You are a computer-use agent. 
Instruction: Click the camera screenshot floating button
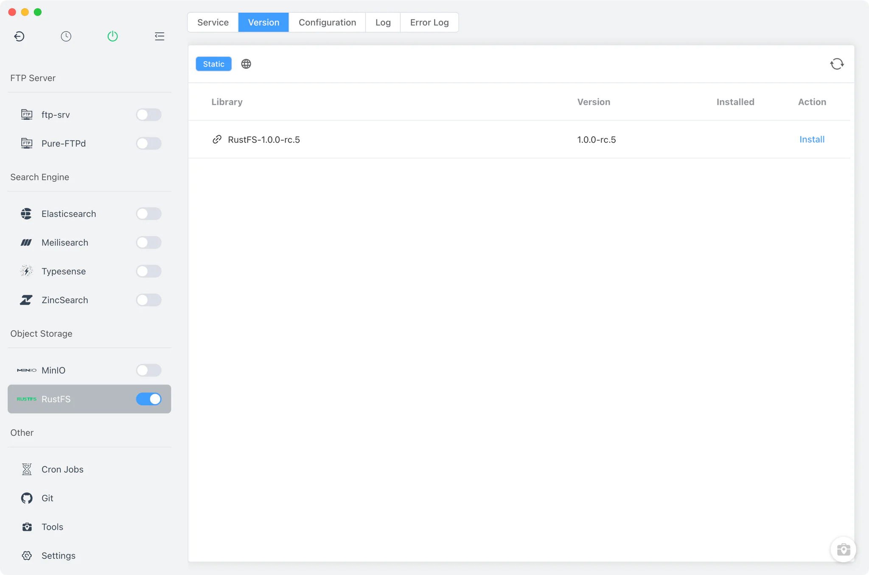click(843, 550)
